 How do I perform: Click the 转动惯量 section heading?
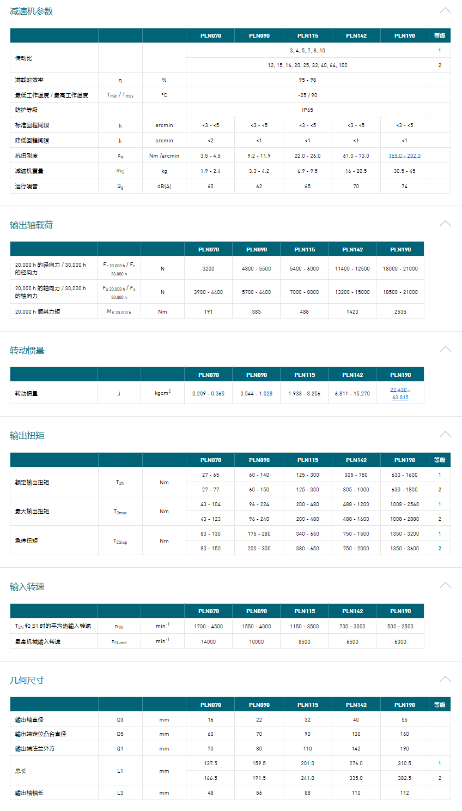pyautogui.click(x=27, y=351)
